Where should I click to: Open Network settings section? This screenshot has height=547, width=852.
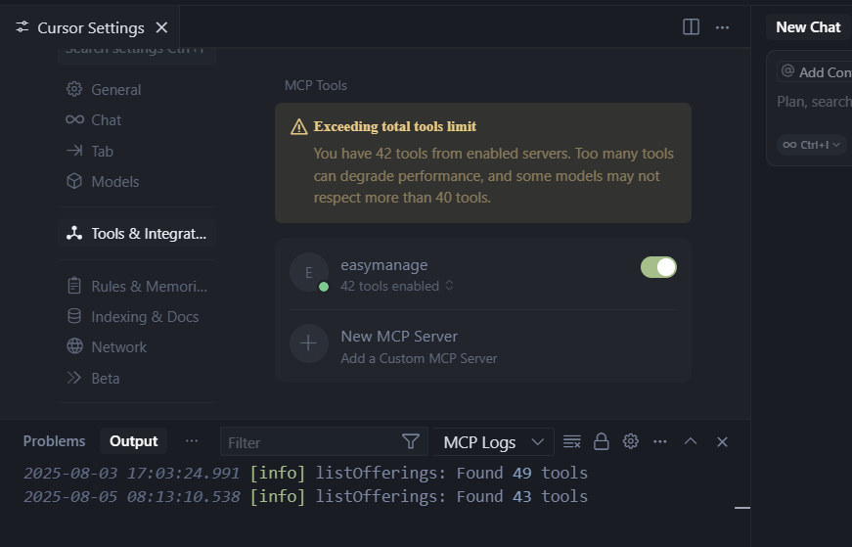136,347
